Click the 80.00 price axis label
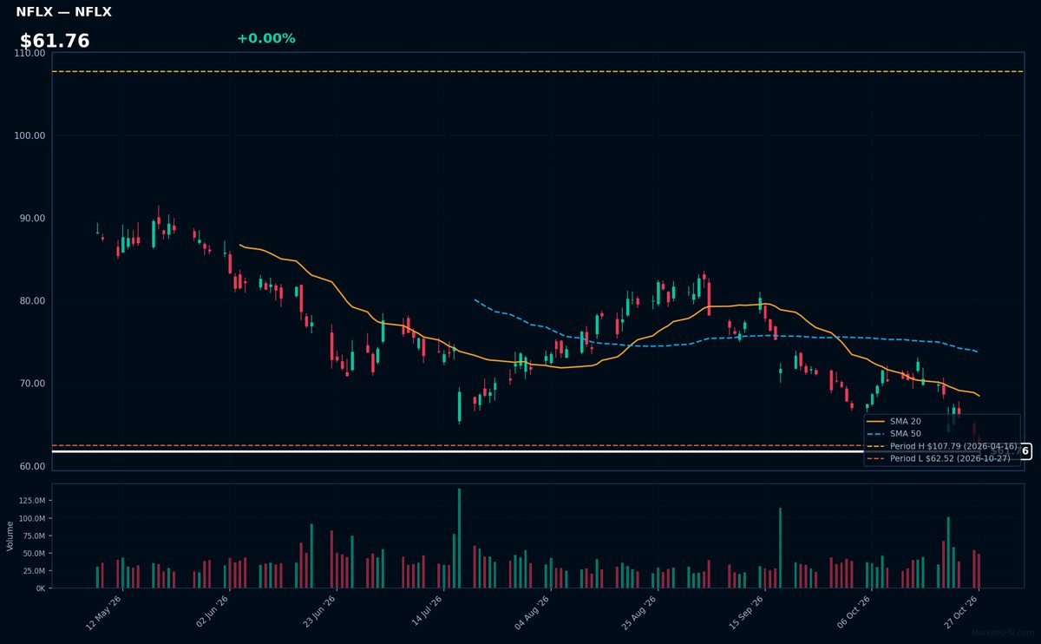Screen dimensions: 1041x644 32,301
